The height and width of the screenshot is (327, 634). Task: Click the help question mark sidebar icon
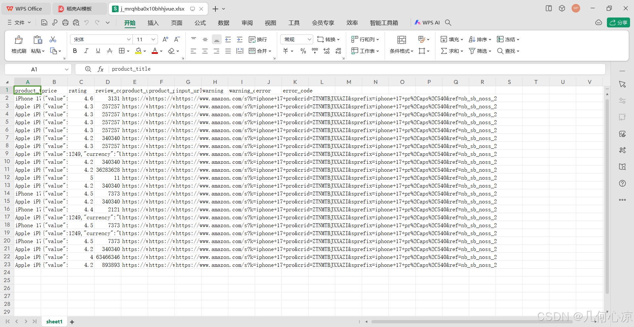coord(622,183)
